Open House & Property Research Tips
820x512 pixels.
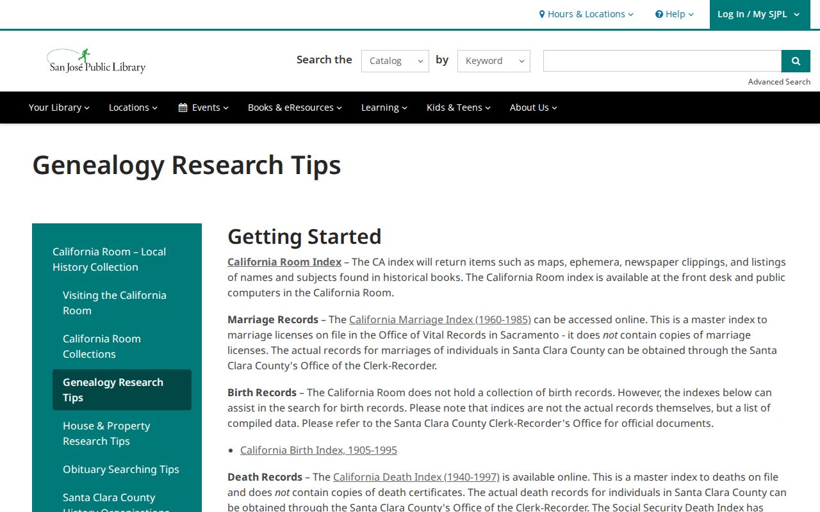click(x=106, y=433)
